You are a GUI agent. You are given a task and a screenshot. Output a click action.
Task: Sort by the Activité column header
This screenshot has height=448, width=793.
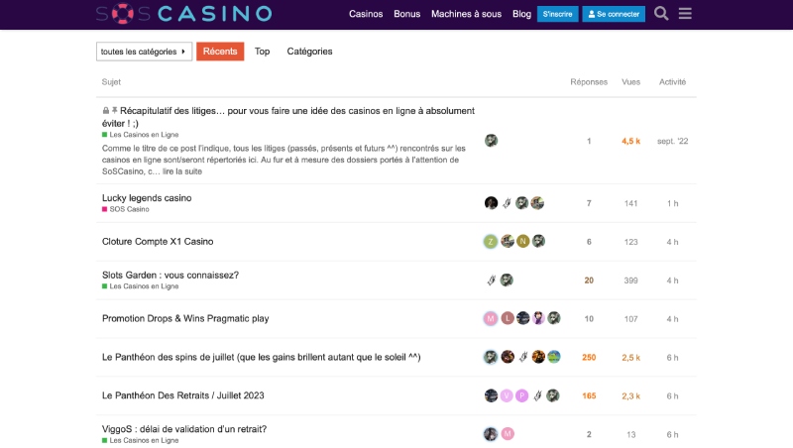pos(672,82)
